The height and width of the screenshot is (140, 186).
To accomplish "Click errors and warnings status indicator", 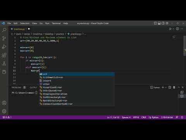I will coord(7,117).
